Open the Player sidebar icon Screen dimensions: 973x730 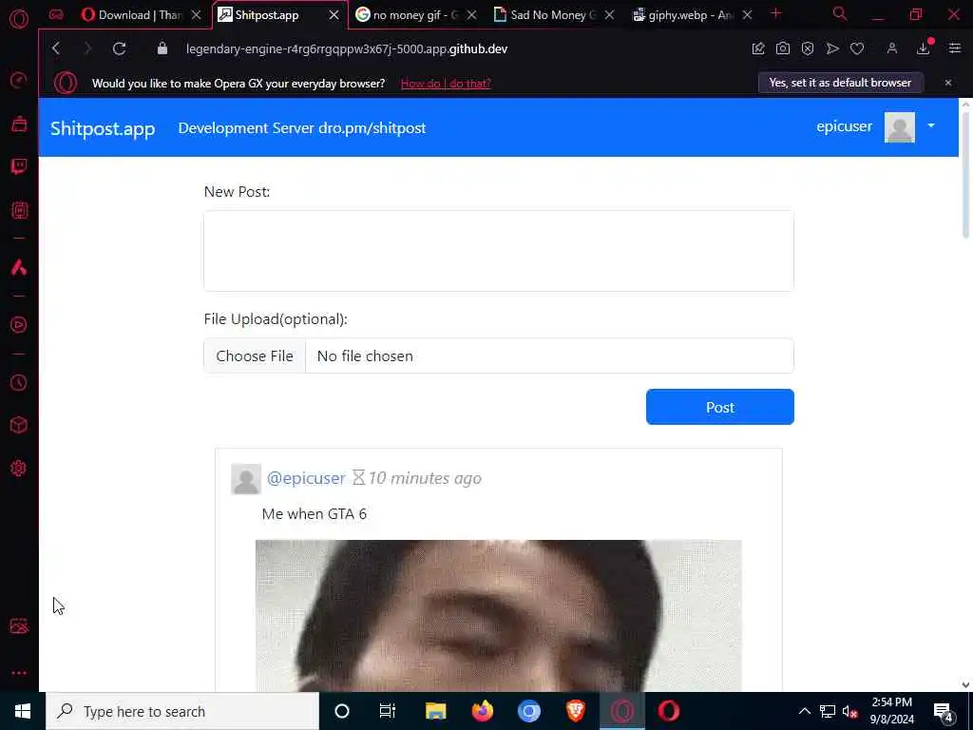pos(19,325)
